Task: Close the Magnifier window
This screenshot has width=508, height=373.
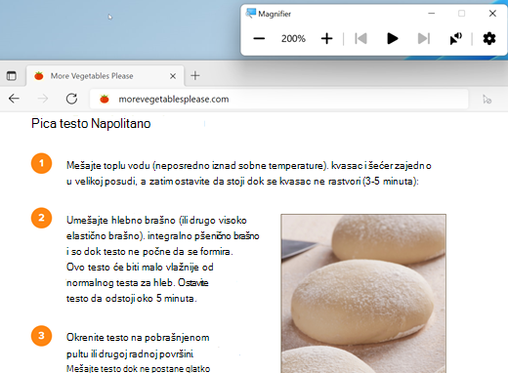Action: pyautogui.click(x=492, y=14)
